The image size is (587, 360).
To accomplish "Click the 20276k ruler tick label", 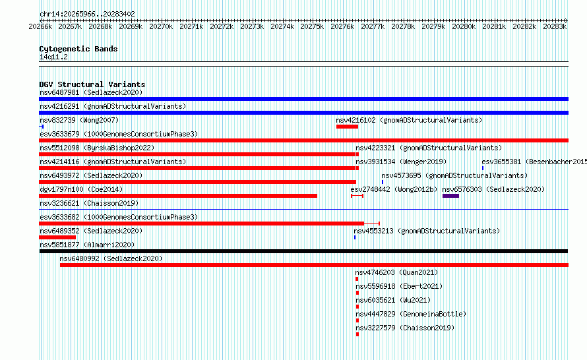I will coord(342,26).
